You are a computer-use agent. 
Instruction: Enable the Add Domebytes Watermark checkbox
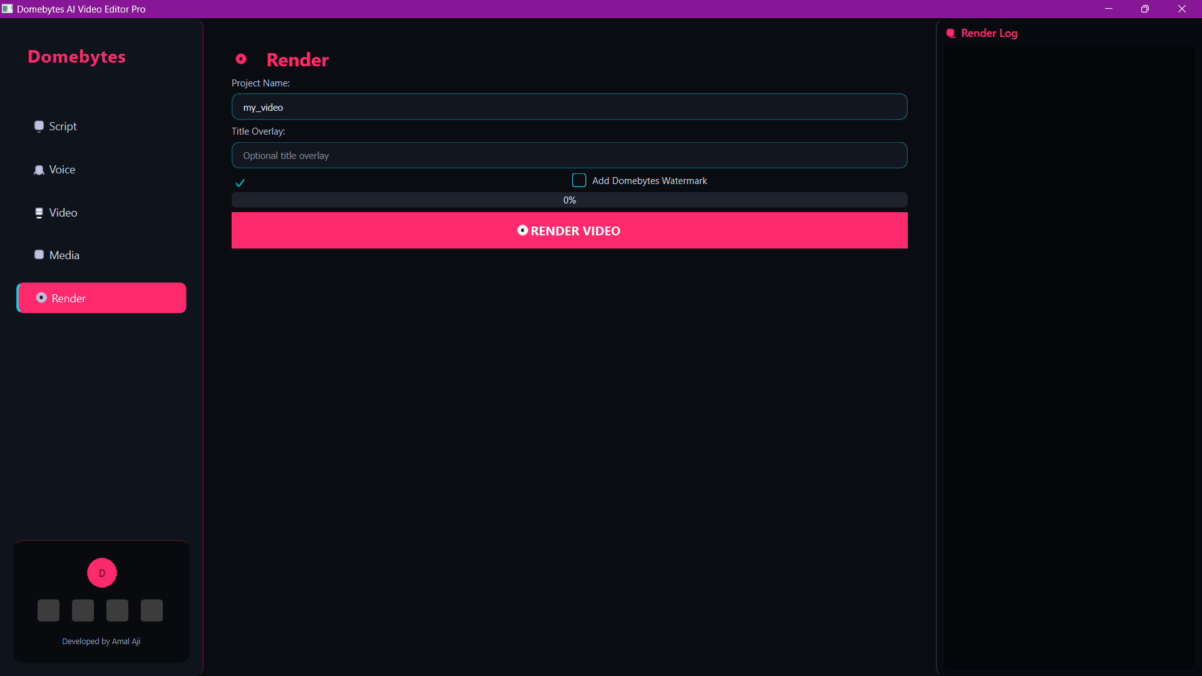(579, 180)
